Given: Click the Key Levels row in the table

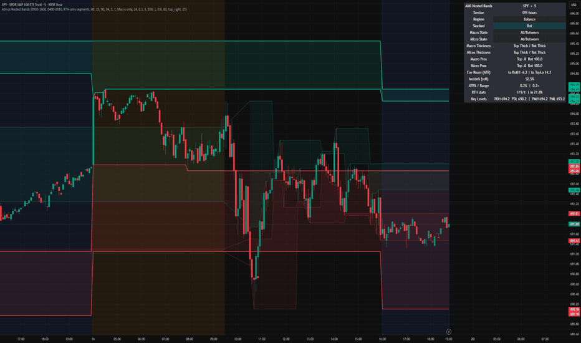Looking at the screenshot, I should 515,99.
